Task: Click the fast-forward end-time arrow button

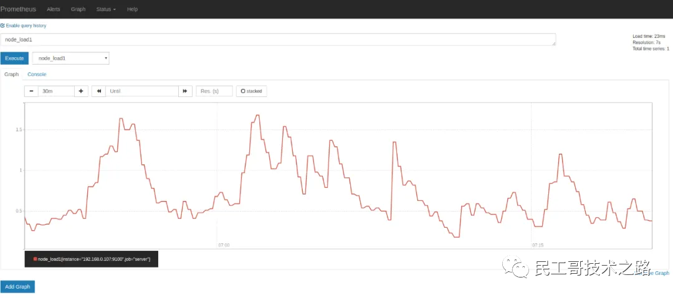Action: 185,91
